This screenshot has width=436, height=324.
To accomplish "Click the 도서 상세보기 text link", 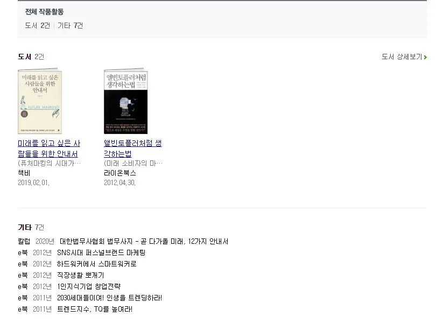I will pyautogui.click(x=402, y=57).
